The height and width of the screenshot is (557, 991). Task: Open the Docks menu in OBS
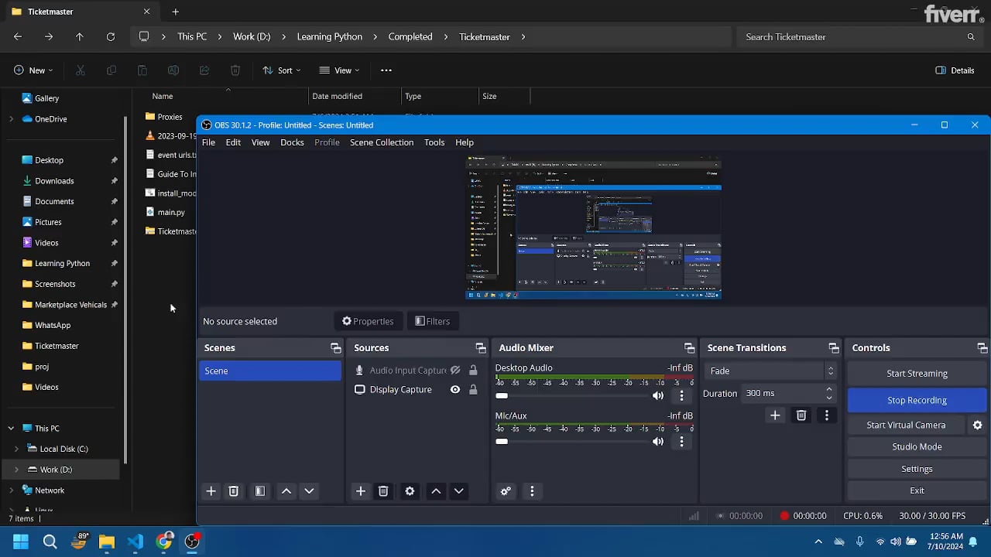click(292, 142)
